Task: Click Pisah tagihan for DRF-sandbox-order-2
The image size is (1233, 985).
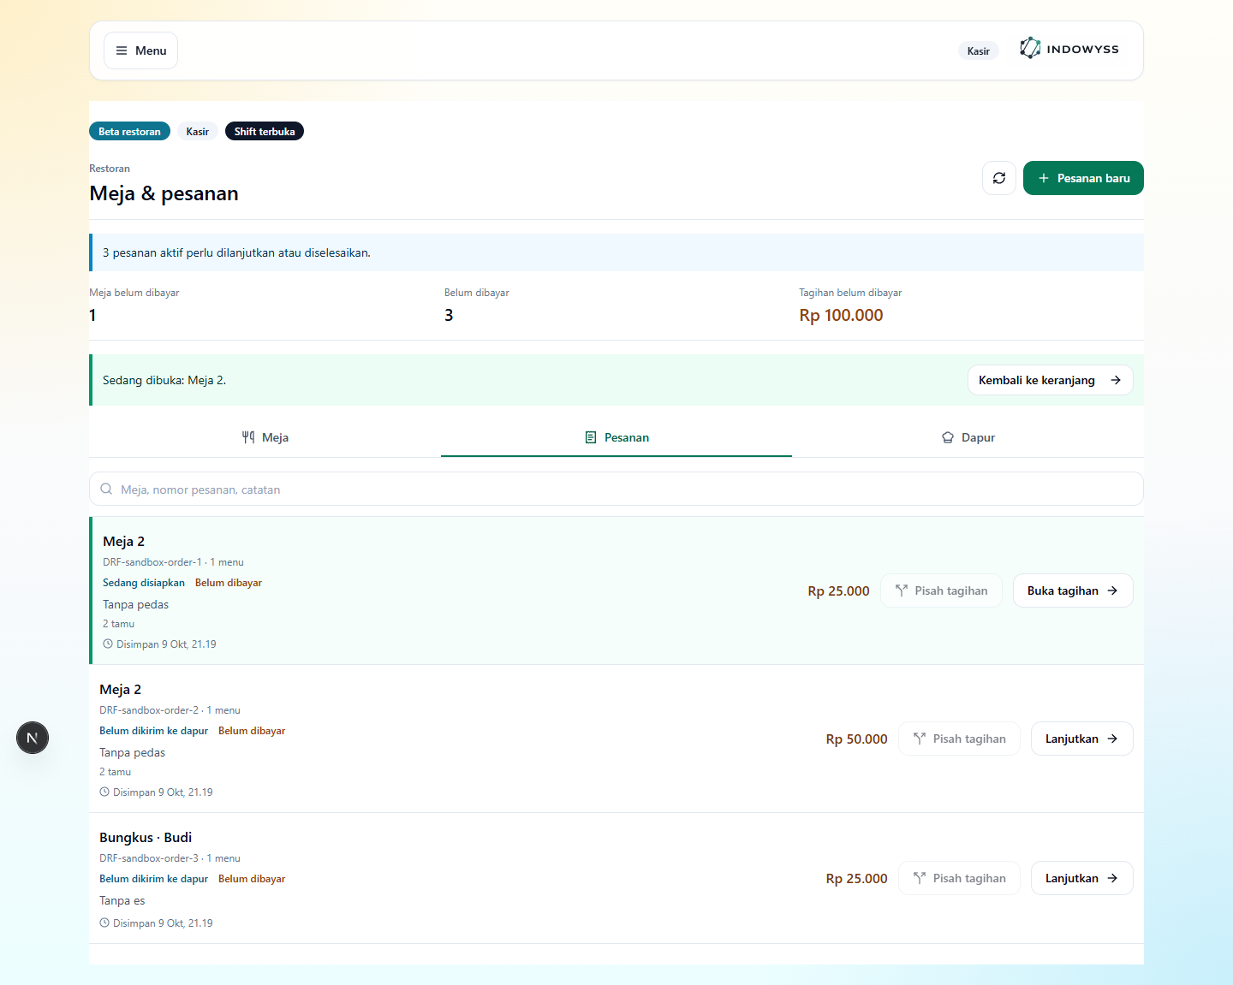Action: pos(959,739)
